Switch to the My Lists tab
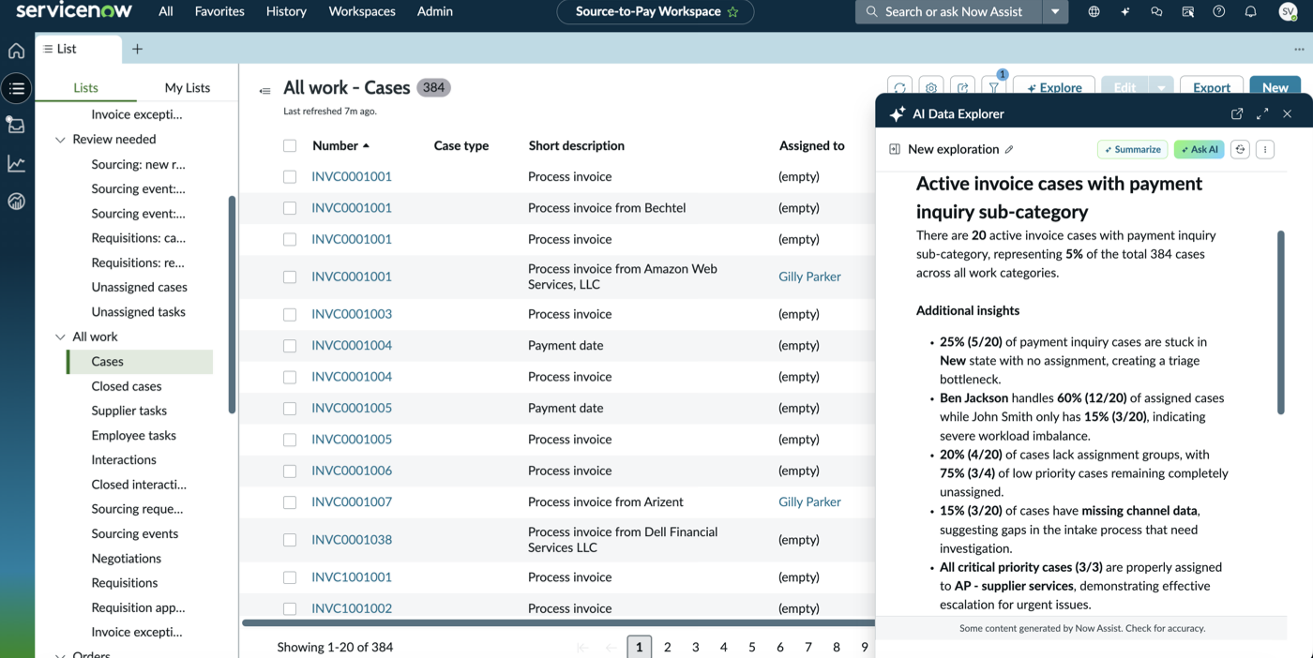 188,87
